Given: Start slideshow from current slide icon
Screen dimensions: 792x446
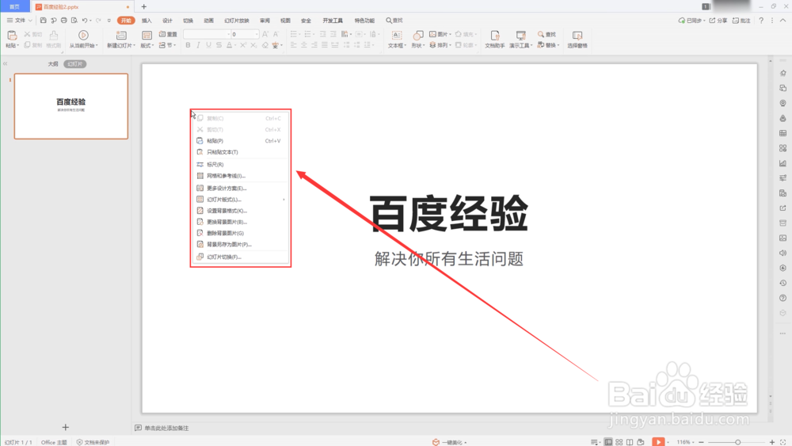Looking at the screenshot, I should tap(83, 35).
